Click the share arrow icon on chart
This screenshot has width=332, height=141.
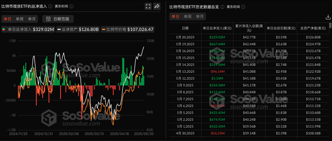[x=157, y=6]
